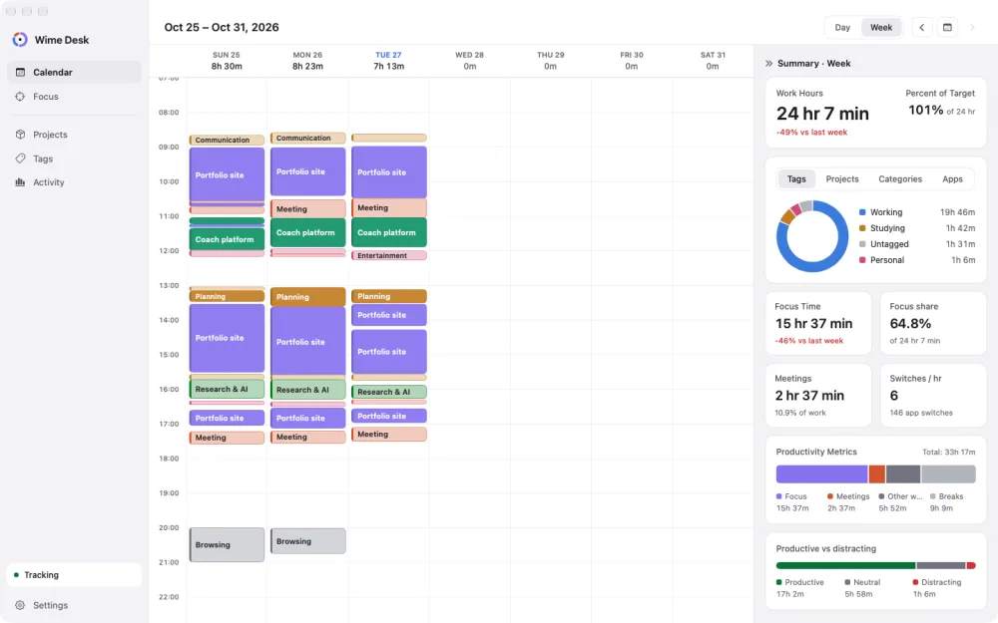This screenshot has width=998, height=623.
Task: Open Tuesday's Entertainment entry
Action: (x=389, y=255)
